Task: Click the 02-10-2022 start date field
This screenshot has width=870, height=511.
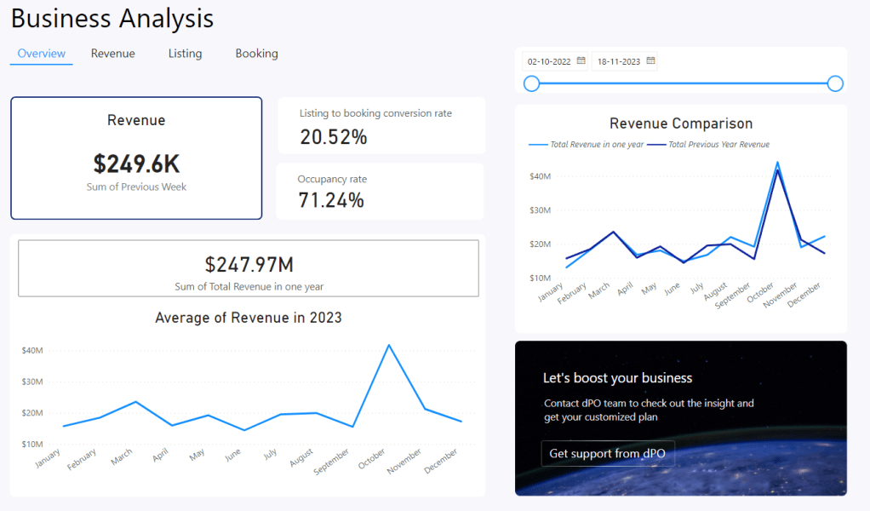Action: tap(550, 61)
